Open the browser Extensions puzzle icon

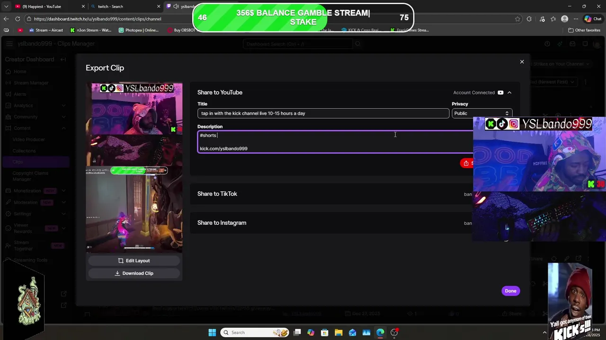[529, 19]
